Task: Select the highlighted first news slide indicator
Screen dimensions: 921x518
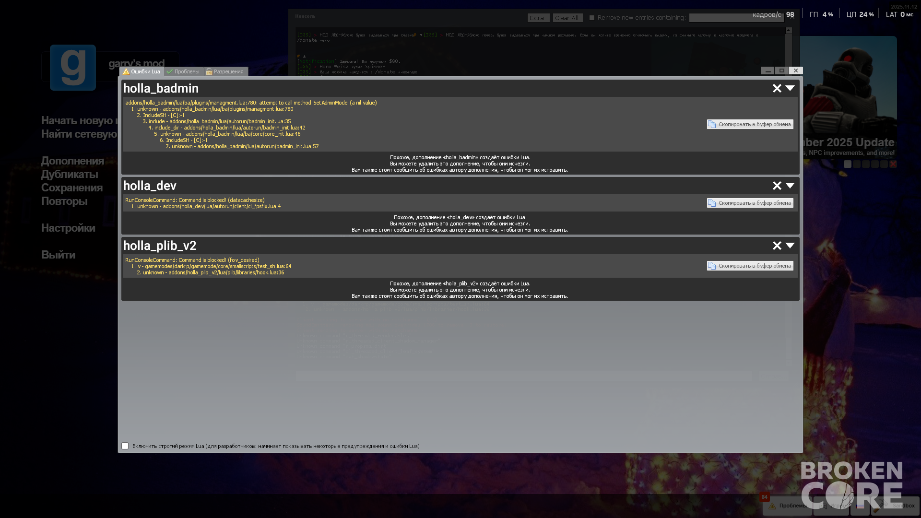Action: [848, 164]
